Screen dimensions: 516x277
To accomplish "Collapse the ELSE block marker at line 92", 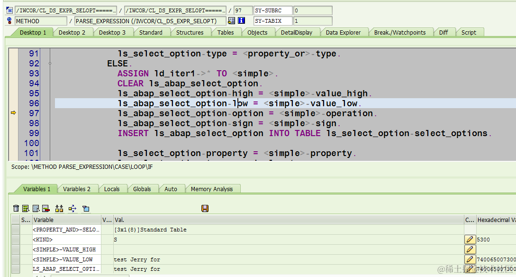I will pos(50,63).
